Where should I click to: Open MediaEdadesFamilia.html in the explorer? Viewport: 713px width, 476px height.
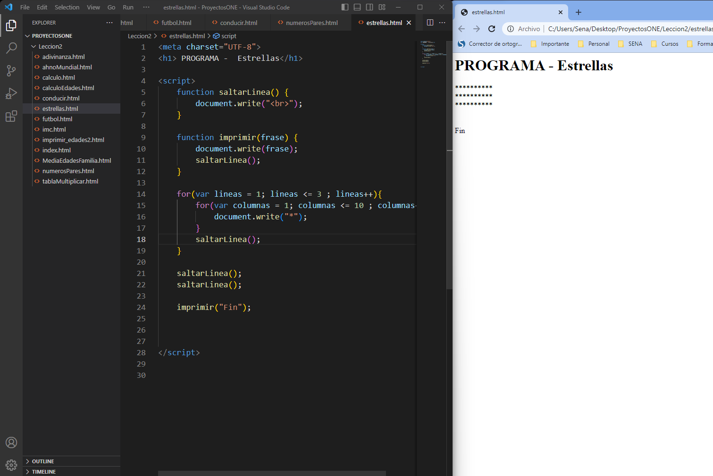[71, 160]
